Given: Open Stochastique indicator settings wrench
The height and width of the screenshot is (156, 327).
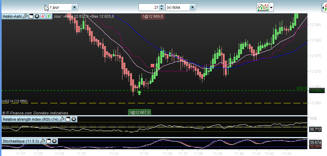Looking at the screenshot, I should tap(43, 141).
